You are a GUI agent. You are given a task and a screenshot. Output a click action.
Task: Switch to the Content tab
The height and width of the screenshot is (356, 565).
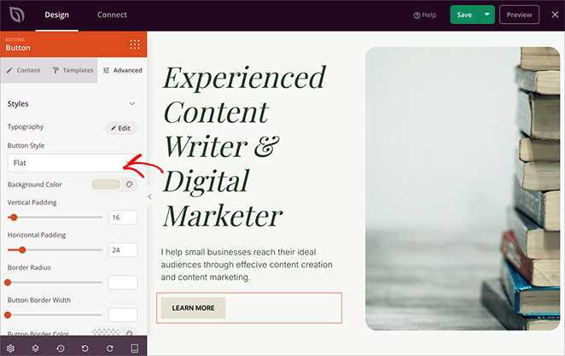[24, 70]
